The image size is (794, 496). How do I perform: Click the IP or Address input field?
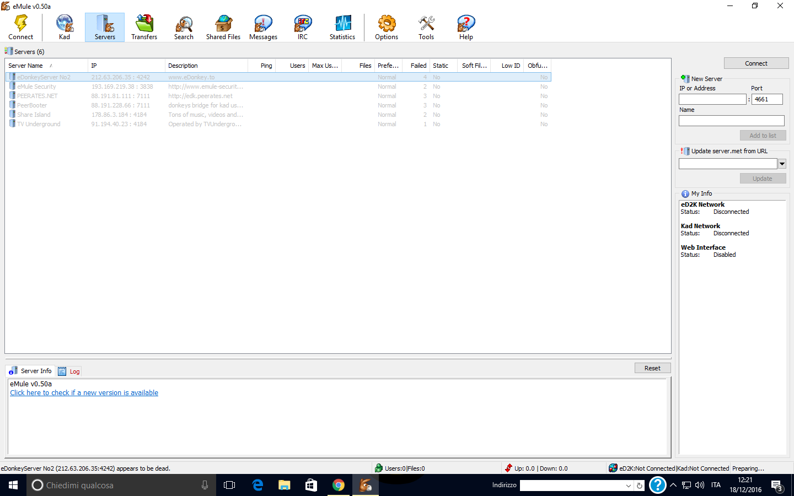pyautogui.click(x=712, y=99)
